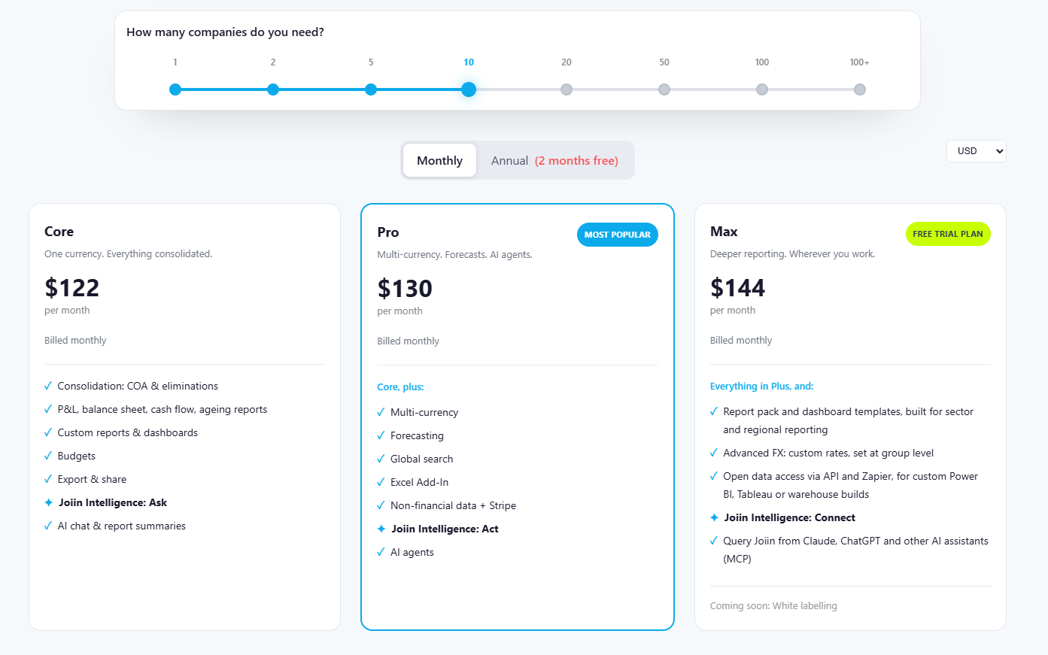Click 'Joiin Intelligence: Act' text
This screenshot has width=1048, height=655.
[445, 529]
